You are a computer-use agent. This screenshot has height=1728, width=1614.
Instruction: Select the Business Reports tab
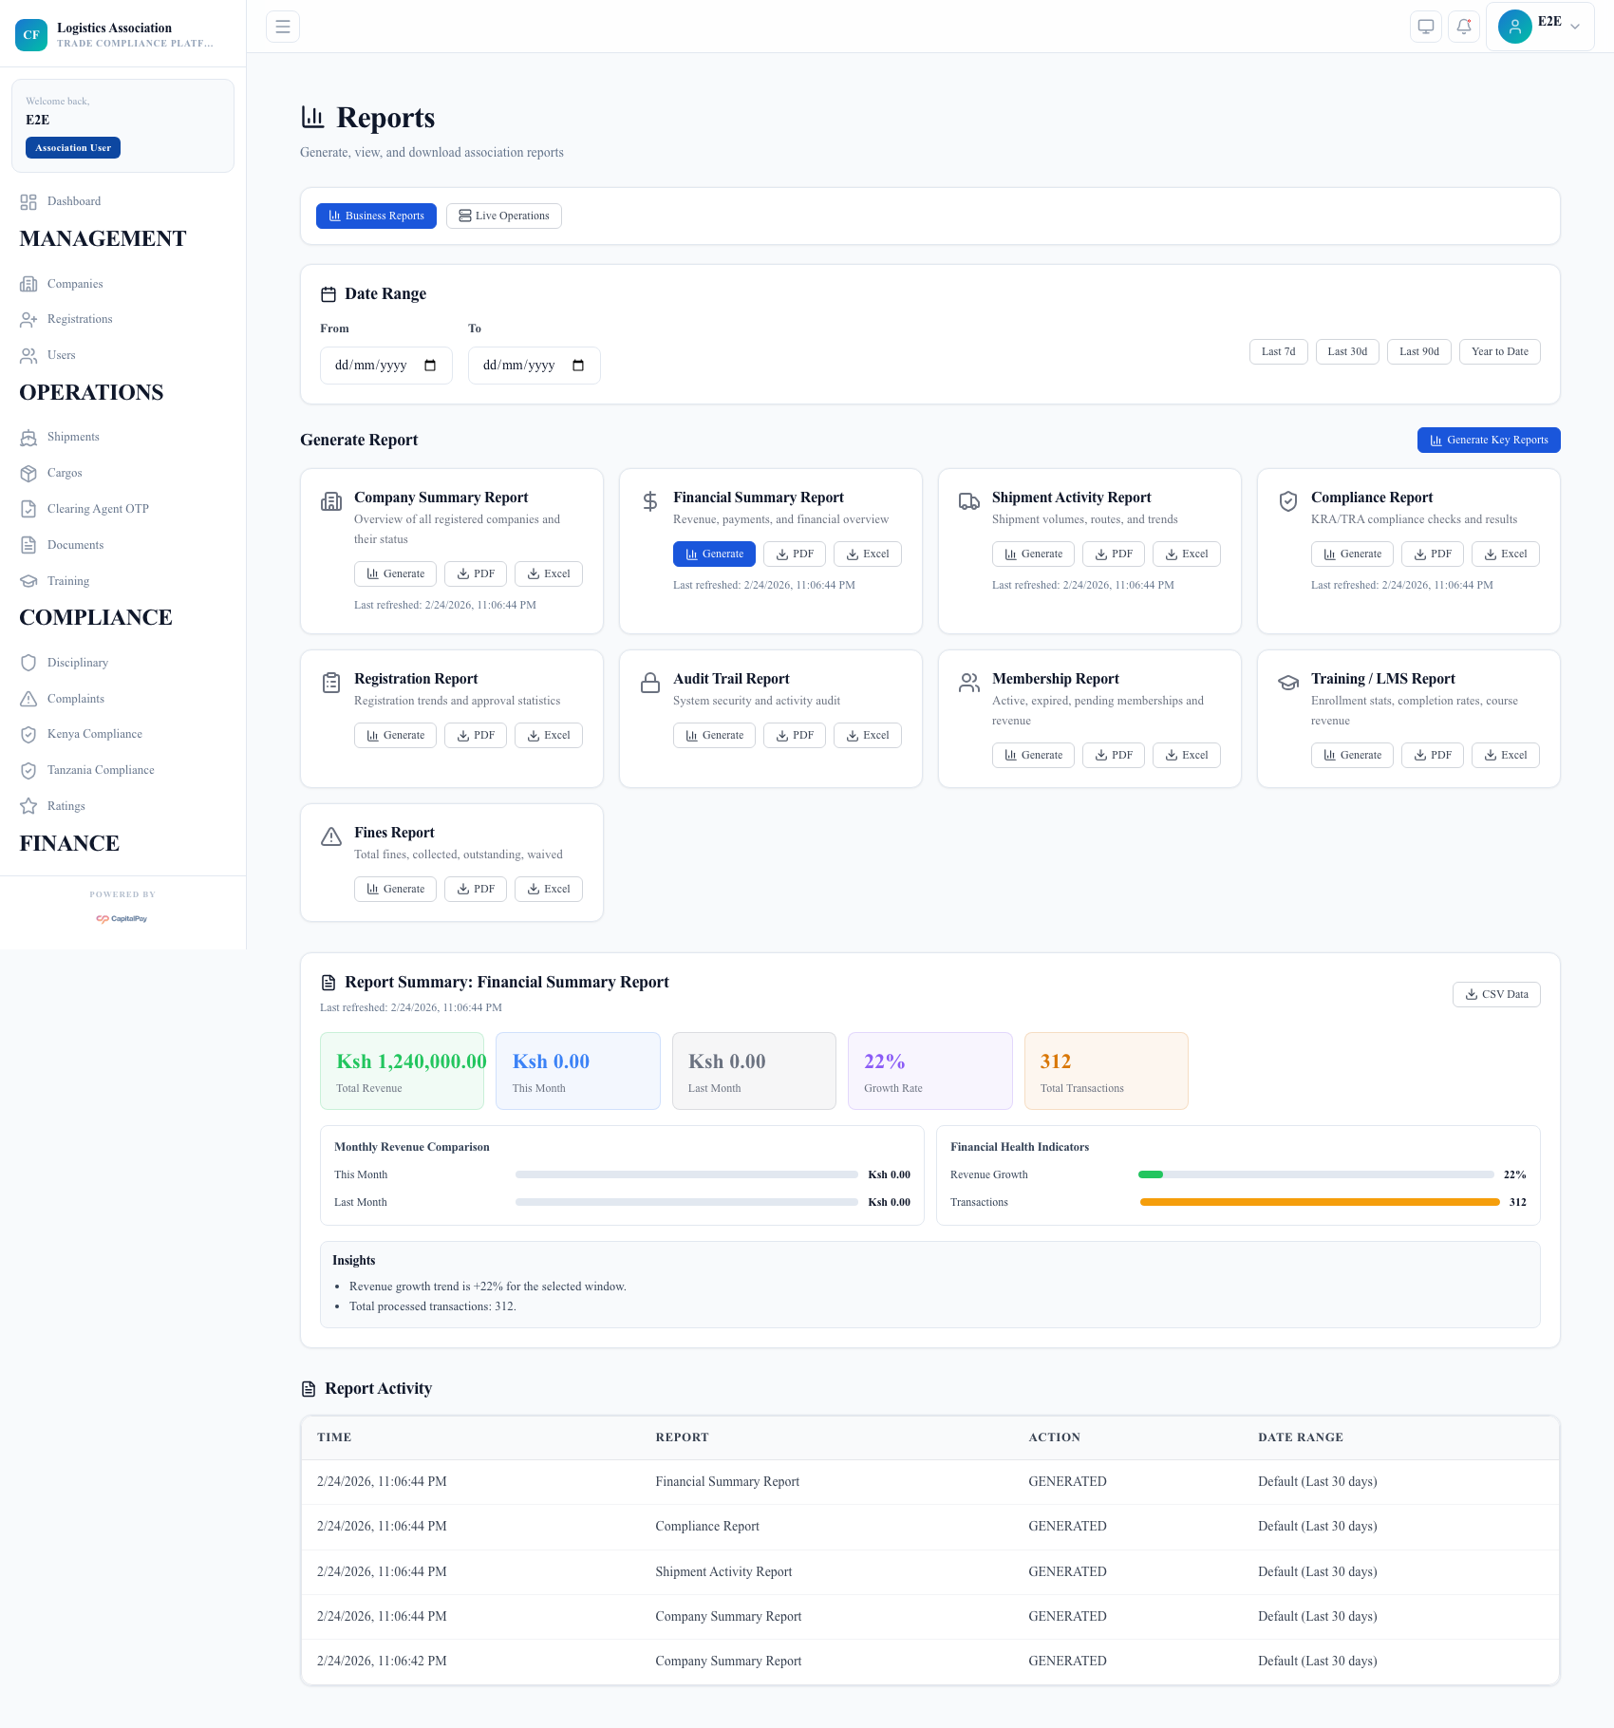pyautogui.click(x=376, y=216)
